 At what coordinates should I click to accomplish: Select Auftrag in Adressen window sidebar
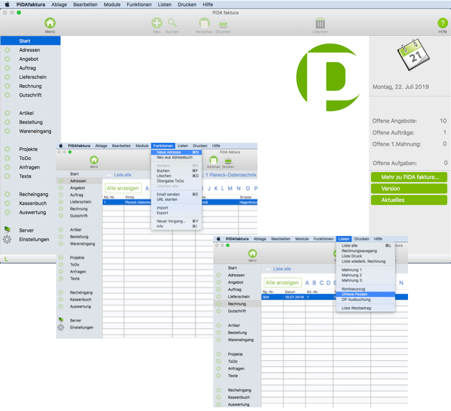point(76,195)
